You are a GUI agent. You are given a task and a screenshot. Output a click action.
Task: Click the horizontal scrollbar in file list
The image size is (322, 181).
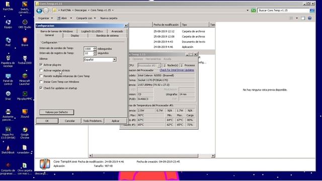145,155
